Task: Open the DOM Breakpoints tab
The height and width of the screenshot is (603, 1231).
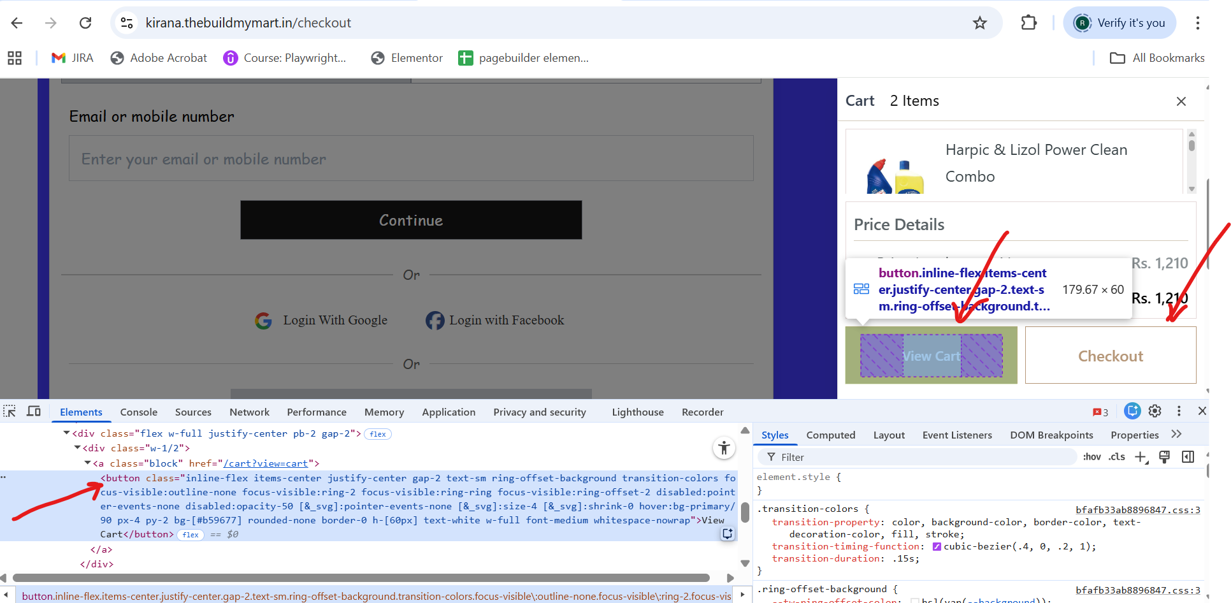Action: [1051, 435]
